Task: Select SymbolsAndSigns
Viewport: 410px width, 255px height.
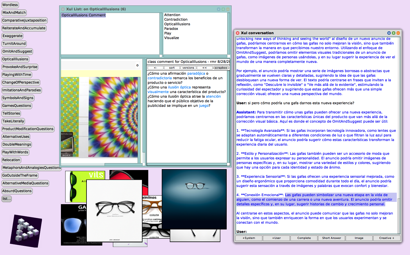Action: tap(18, 98)
